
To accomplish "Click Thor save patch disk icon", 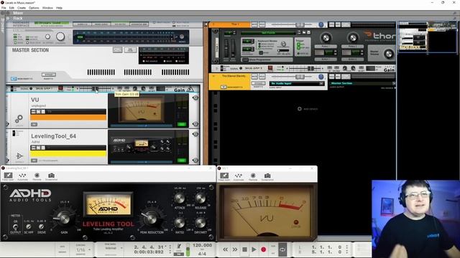I will 308,32.
